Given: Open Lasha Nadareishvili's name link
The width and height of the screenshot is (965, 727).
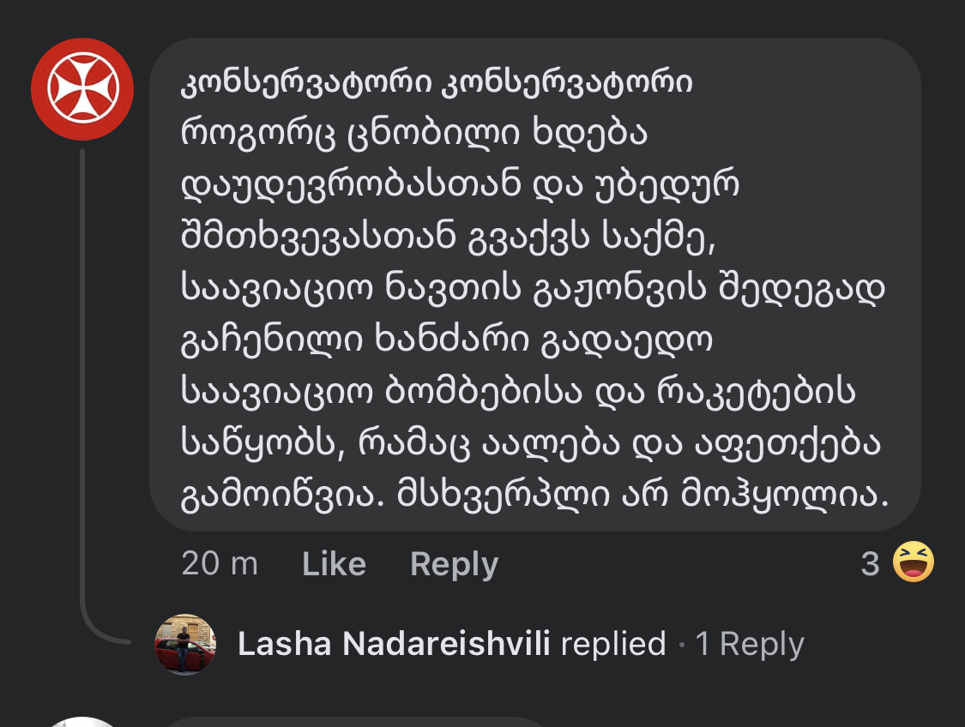Looking at the screenshot, I should [394, 644].
